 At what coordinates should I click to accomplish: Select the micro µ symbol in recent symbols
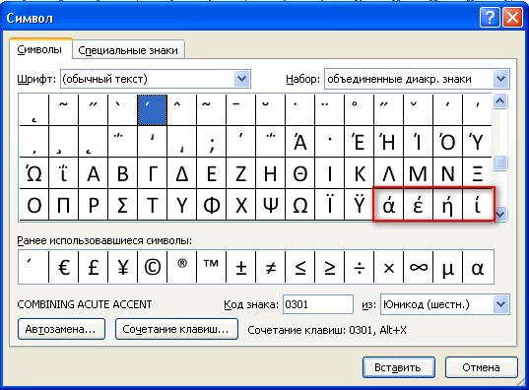pyautogui.click(x=447, y=267)
